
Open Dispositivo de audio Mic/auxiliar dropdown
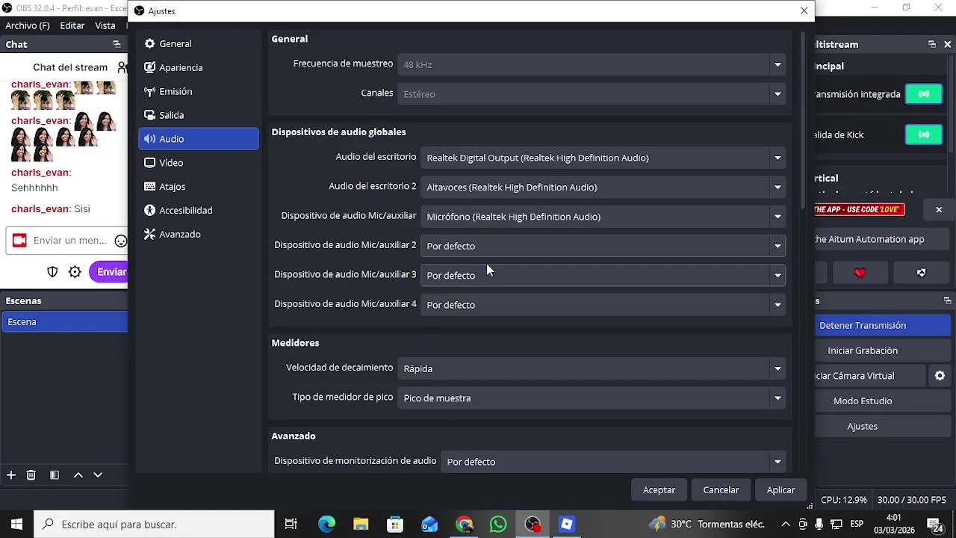[603, 217]
